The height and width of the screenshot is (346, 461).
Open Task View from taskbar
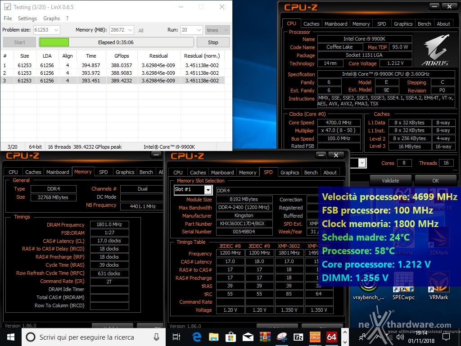click(x=176, y=337)
